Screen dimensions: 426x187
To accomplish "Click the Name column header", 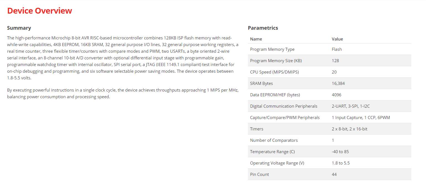I will (x=256, y=39).
